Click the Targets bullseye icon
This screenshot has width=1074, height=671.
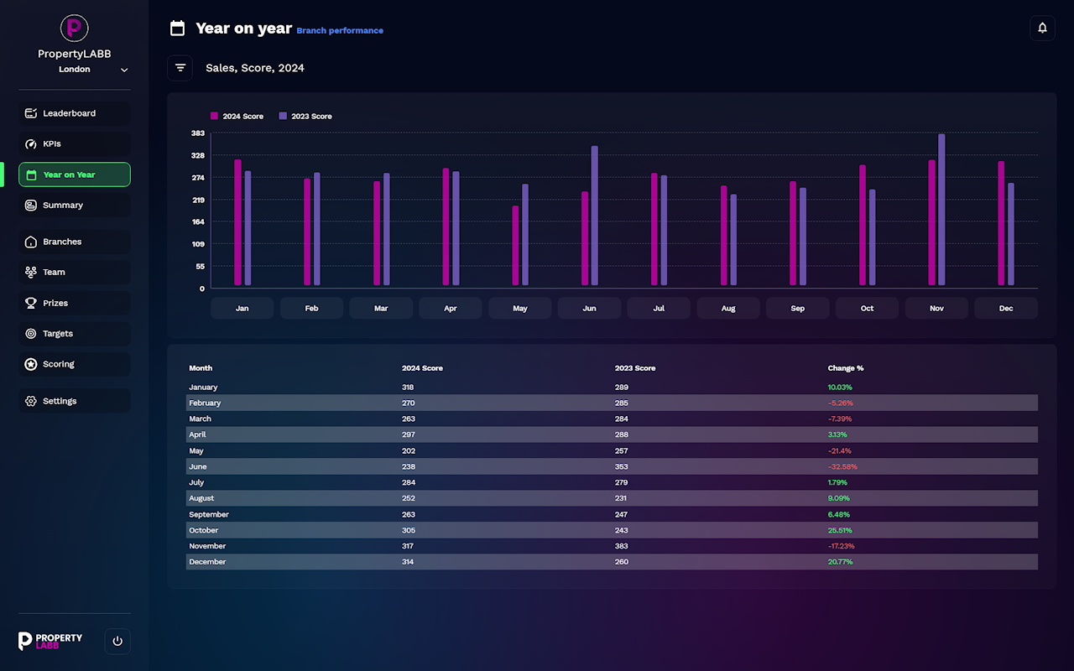(x=31, y=334)
